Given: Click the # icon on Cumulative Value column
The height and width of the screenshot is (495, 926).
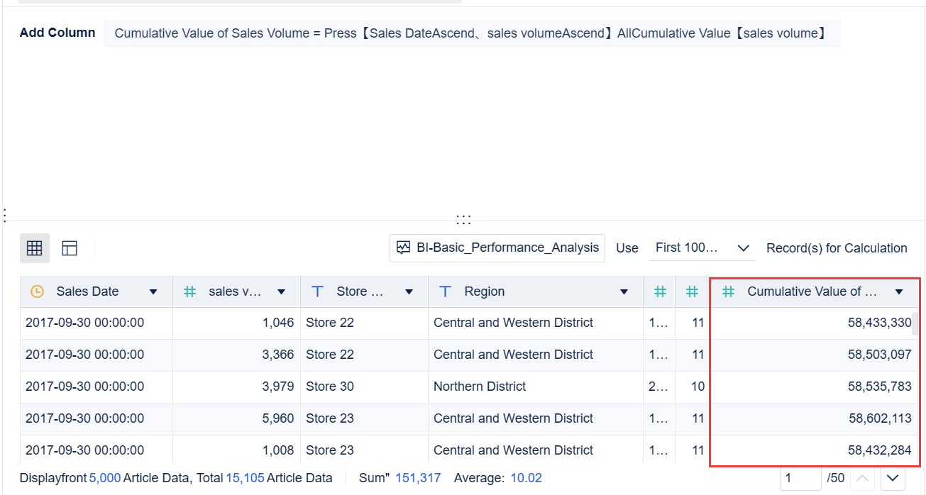Looking at the screenshot, I should [x=730, y=291].
